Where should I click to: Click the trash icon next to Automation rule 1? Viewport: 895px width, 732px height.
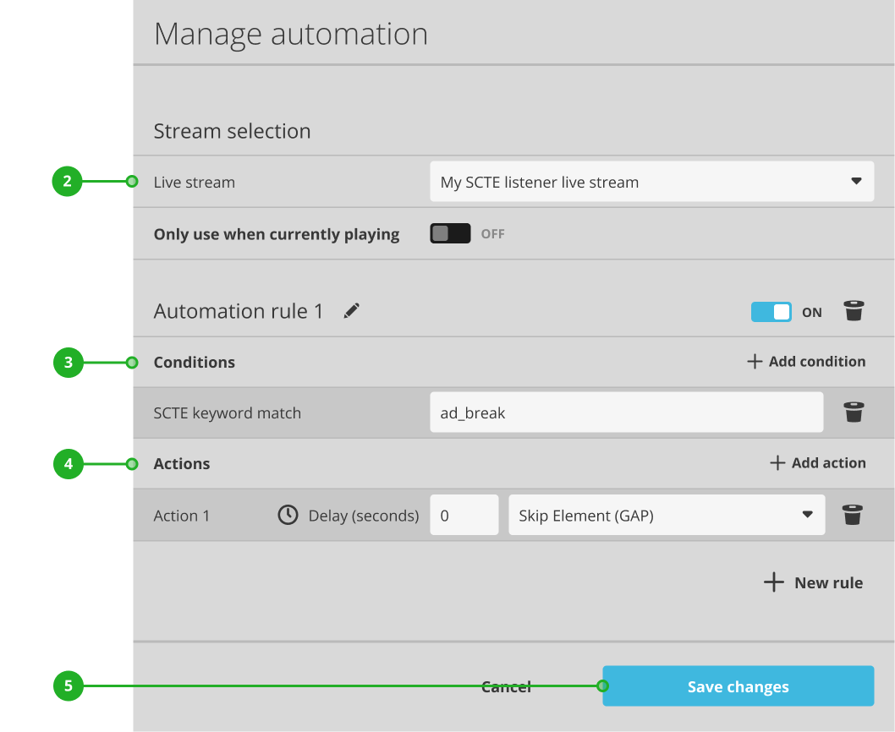tap(854, 311)
